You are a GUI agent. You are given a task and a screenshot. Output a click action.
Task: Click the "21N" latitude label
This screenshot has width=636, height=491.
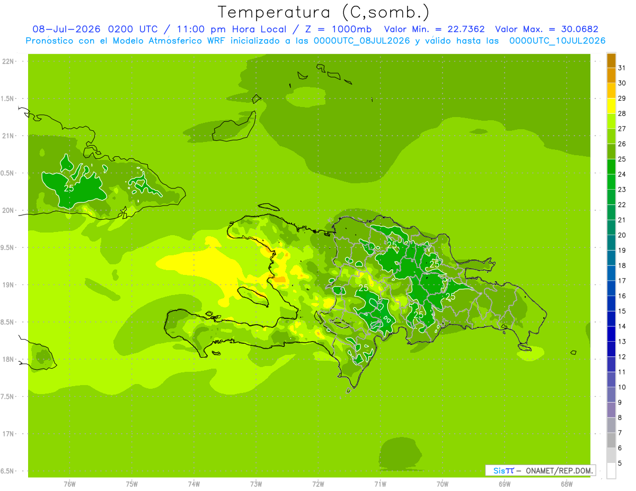9,136
